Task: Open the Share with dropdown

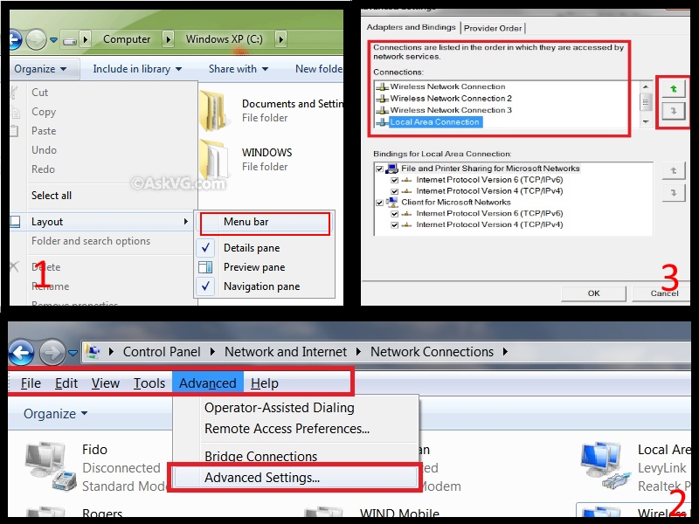Action: point(239,69)
